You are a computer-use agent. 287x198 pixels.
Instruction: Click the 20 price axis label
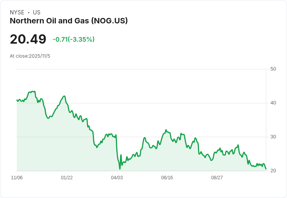(x=273, y=171)
